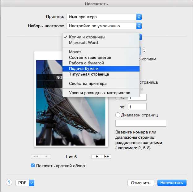Choose Макет from the options menu
This screenshot has height=192, width=193.
tap(75, 52)
